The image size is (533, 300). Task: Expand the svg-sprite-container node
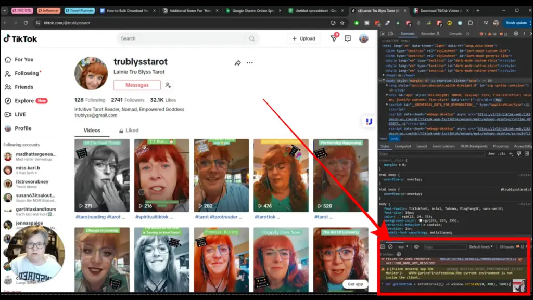click(387, 85)
